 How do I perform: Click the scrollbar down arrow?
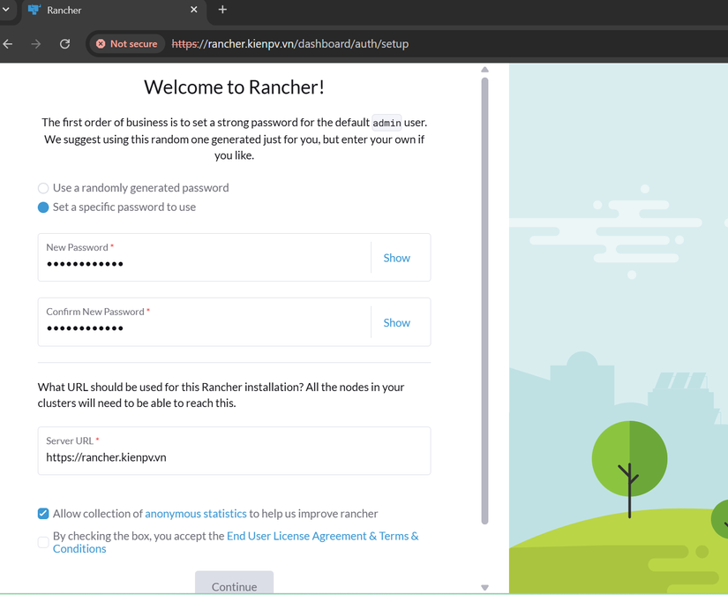[484, 588]
